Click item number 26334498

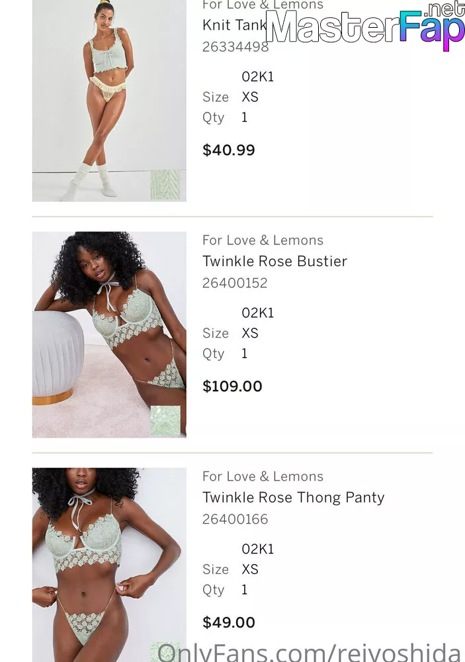(235, 46)
